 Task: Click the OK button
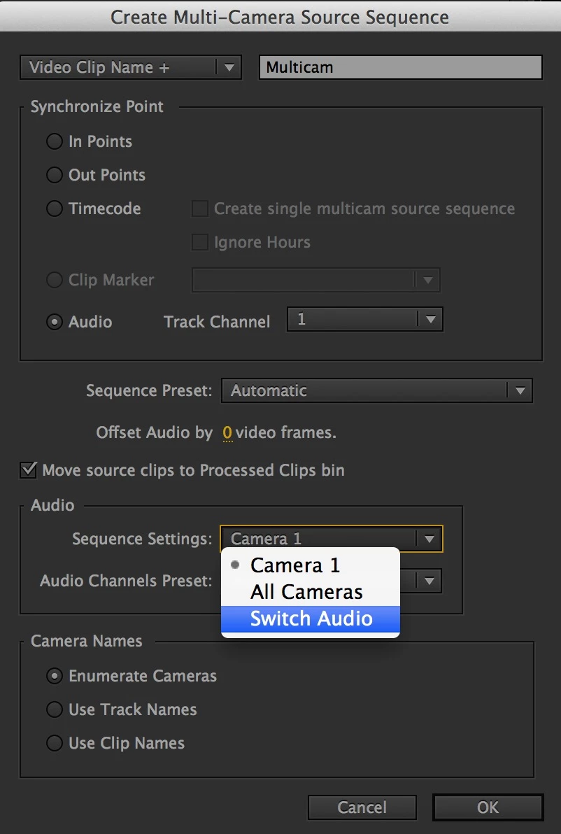488,807
